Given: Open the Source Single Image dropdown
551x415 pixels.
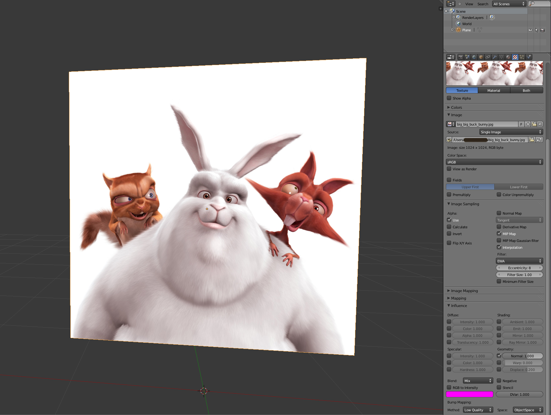Looking at the screenshot, I should tap(511, 132).
